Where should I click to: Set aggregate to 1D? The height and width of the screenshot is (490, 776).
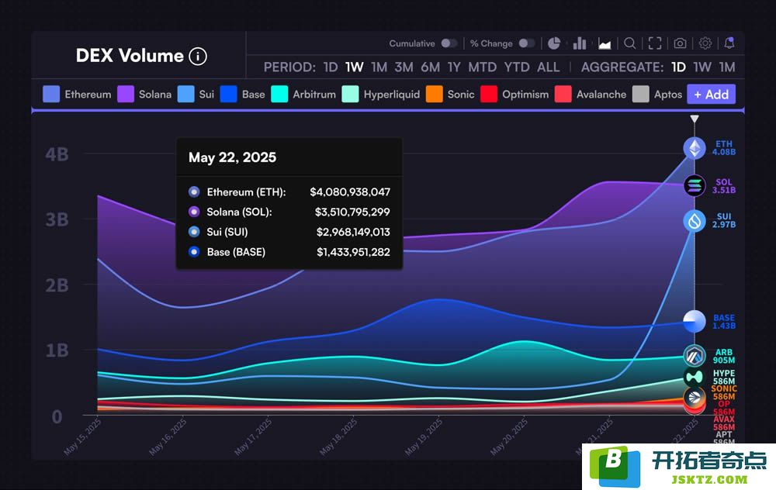pos(678,67)
